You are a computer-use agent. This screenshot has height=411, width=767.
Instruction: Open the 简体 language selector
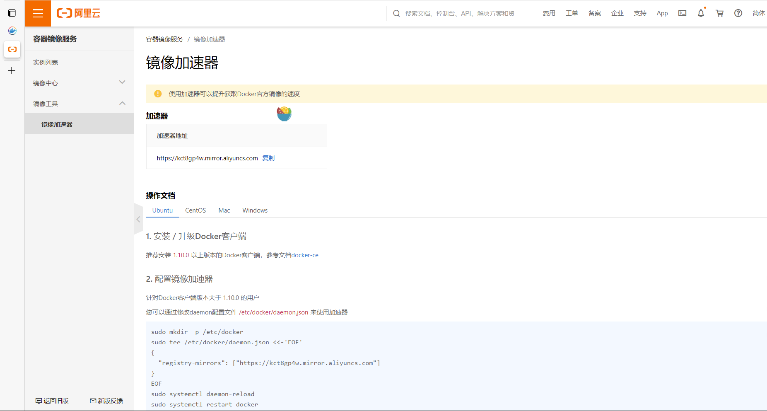[x=759, y=13]
